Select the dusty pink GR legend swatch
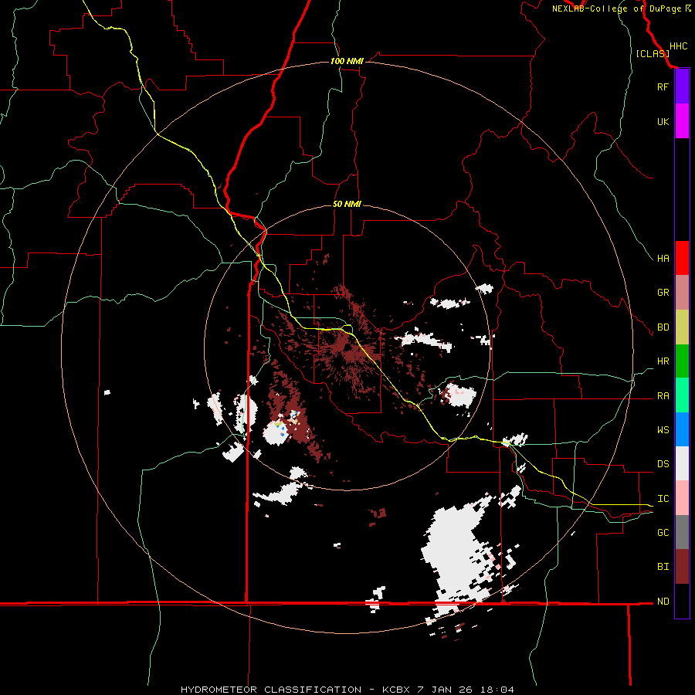Image resolution: width=695 pixels, height=695 pixels. 682,293
